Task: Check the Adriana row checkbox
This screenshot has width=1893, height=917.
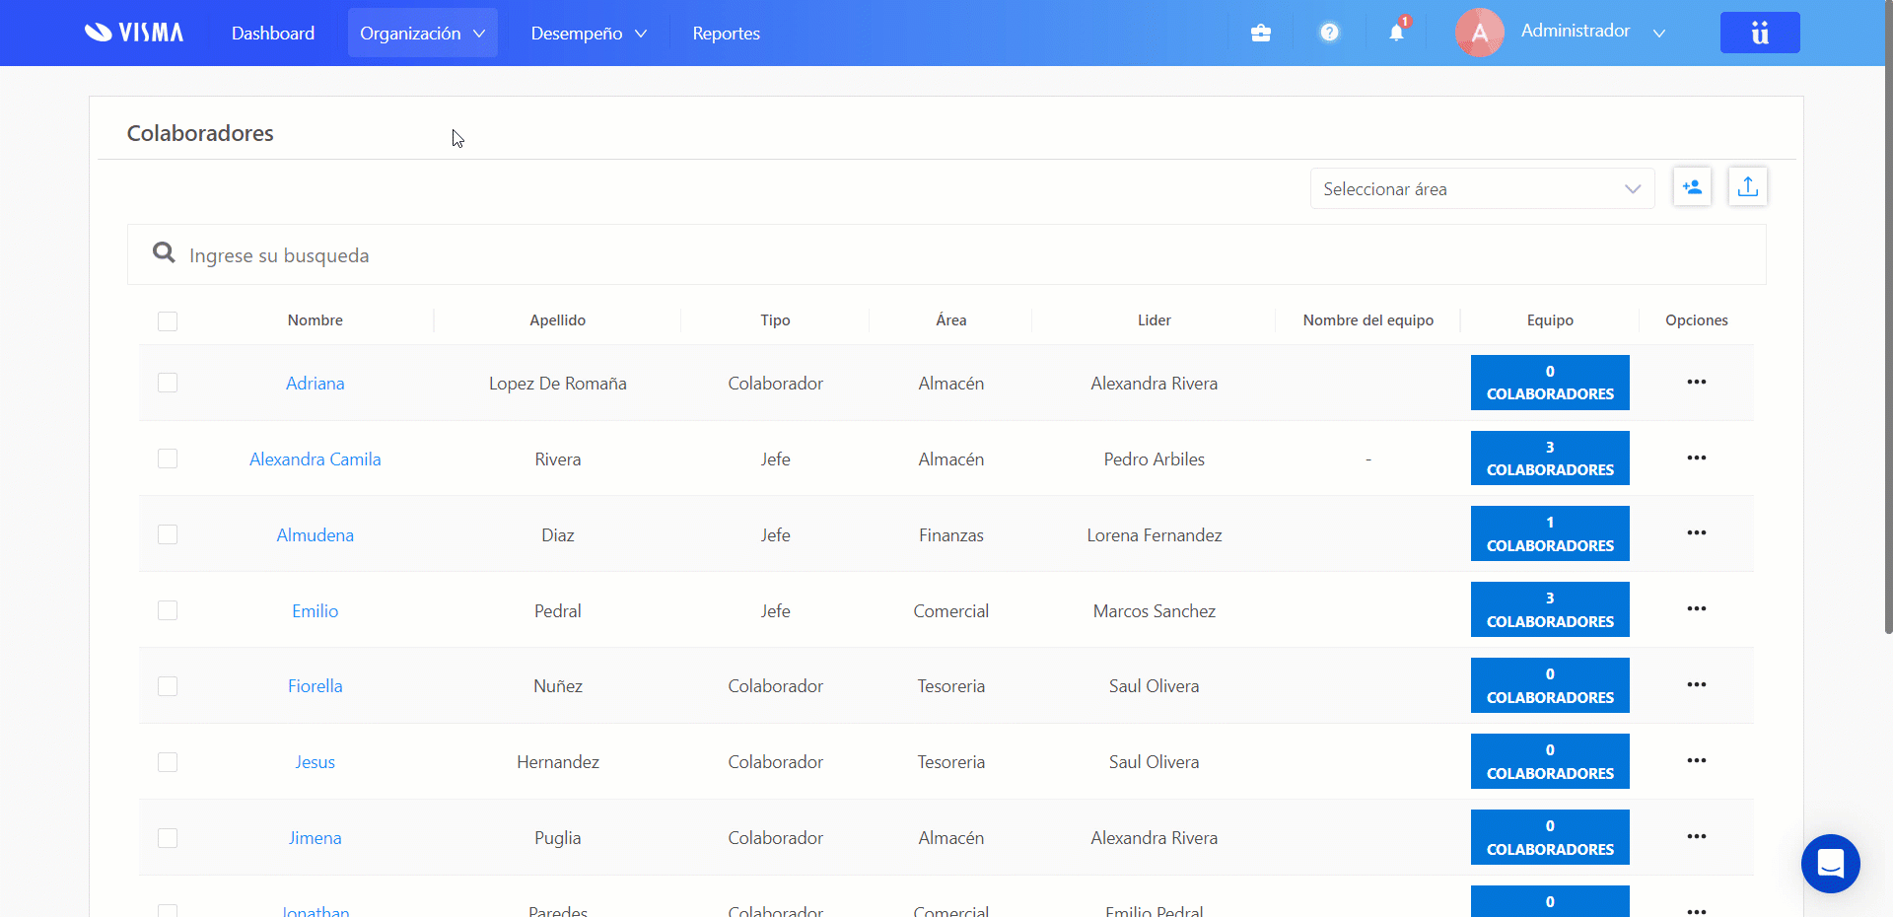Action: (168, 383)
